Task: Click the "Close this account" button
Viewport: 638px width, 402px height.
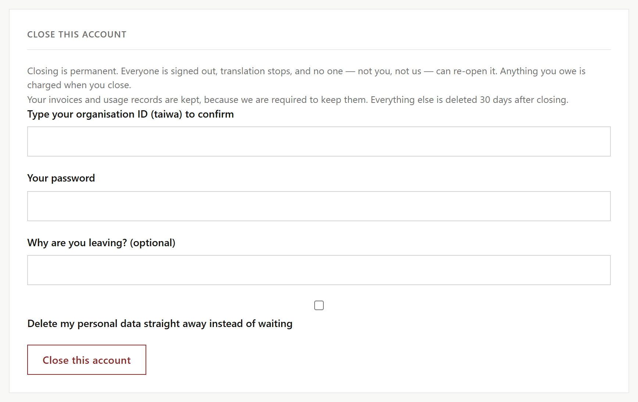Action: click(x=87, y=360)
